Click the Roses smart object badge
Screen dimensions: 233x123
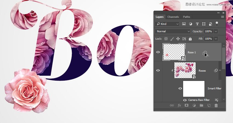[194, 77]
